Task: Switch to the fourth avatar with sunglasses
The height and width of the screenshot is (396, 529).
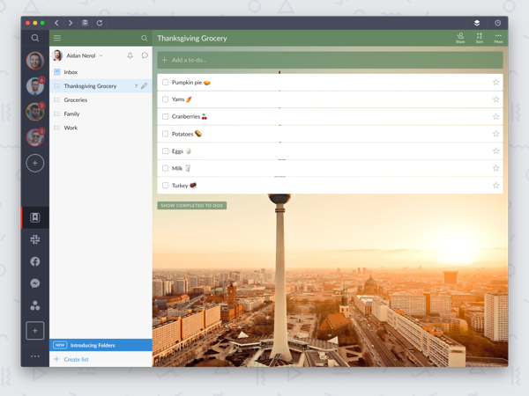Action: [35, 137]
